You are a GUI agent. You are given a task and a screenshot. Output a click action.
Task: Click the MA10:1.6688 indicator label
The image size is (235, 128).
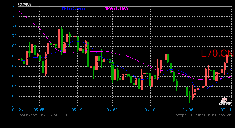point(74,9)
